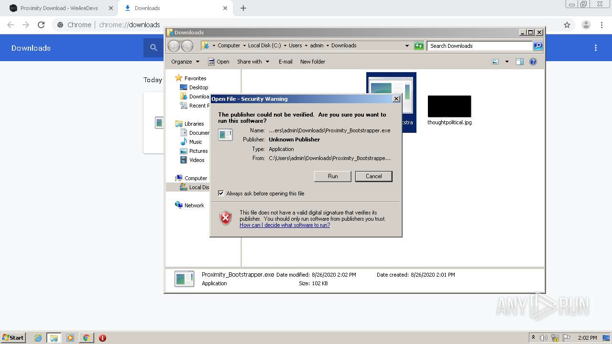
Task: Refresh the Explorer Downloads folder
Action: pos(419,46)
